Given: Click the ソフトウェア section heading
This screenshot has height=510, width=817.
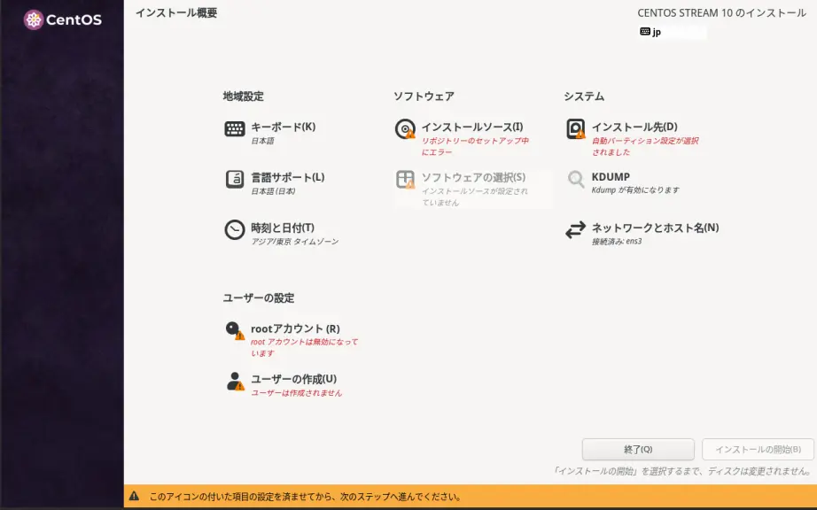Looking at the screenshot, I should pos(424,97).
